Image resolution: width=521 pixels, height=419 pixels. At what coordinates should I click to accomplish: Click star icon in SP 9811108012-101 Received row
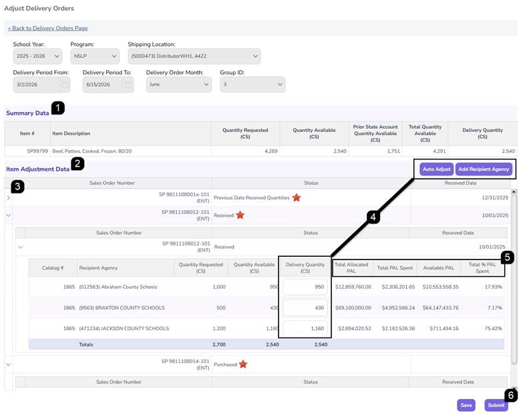(x=240, y=215)
